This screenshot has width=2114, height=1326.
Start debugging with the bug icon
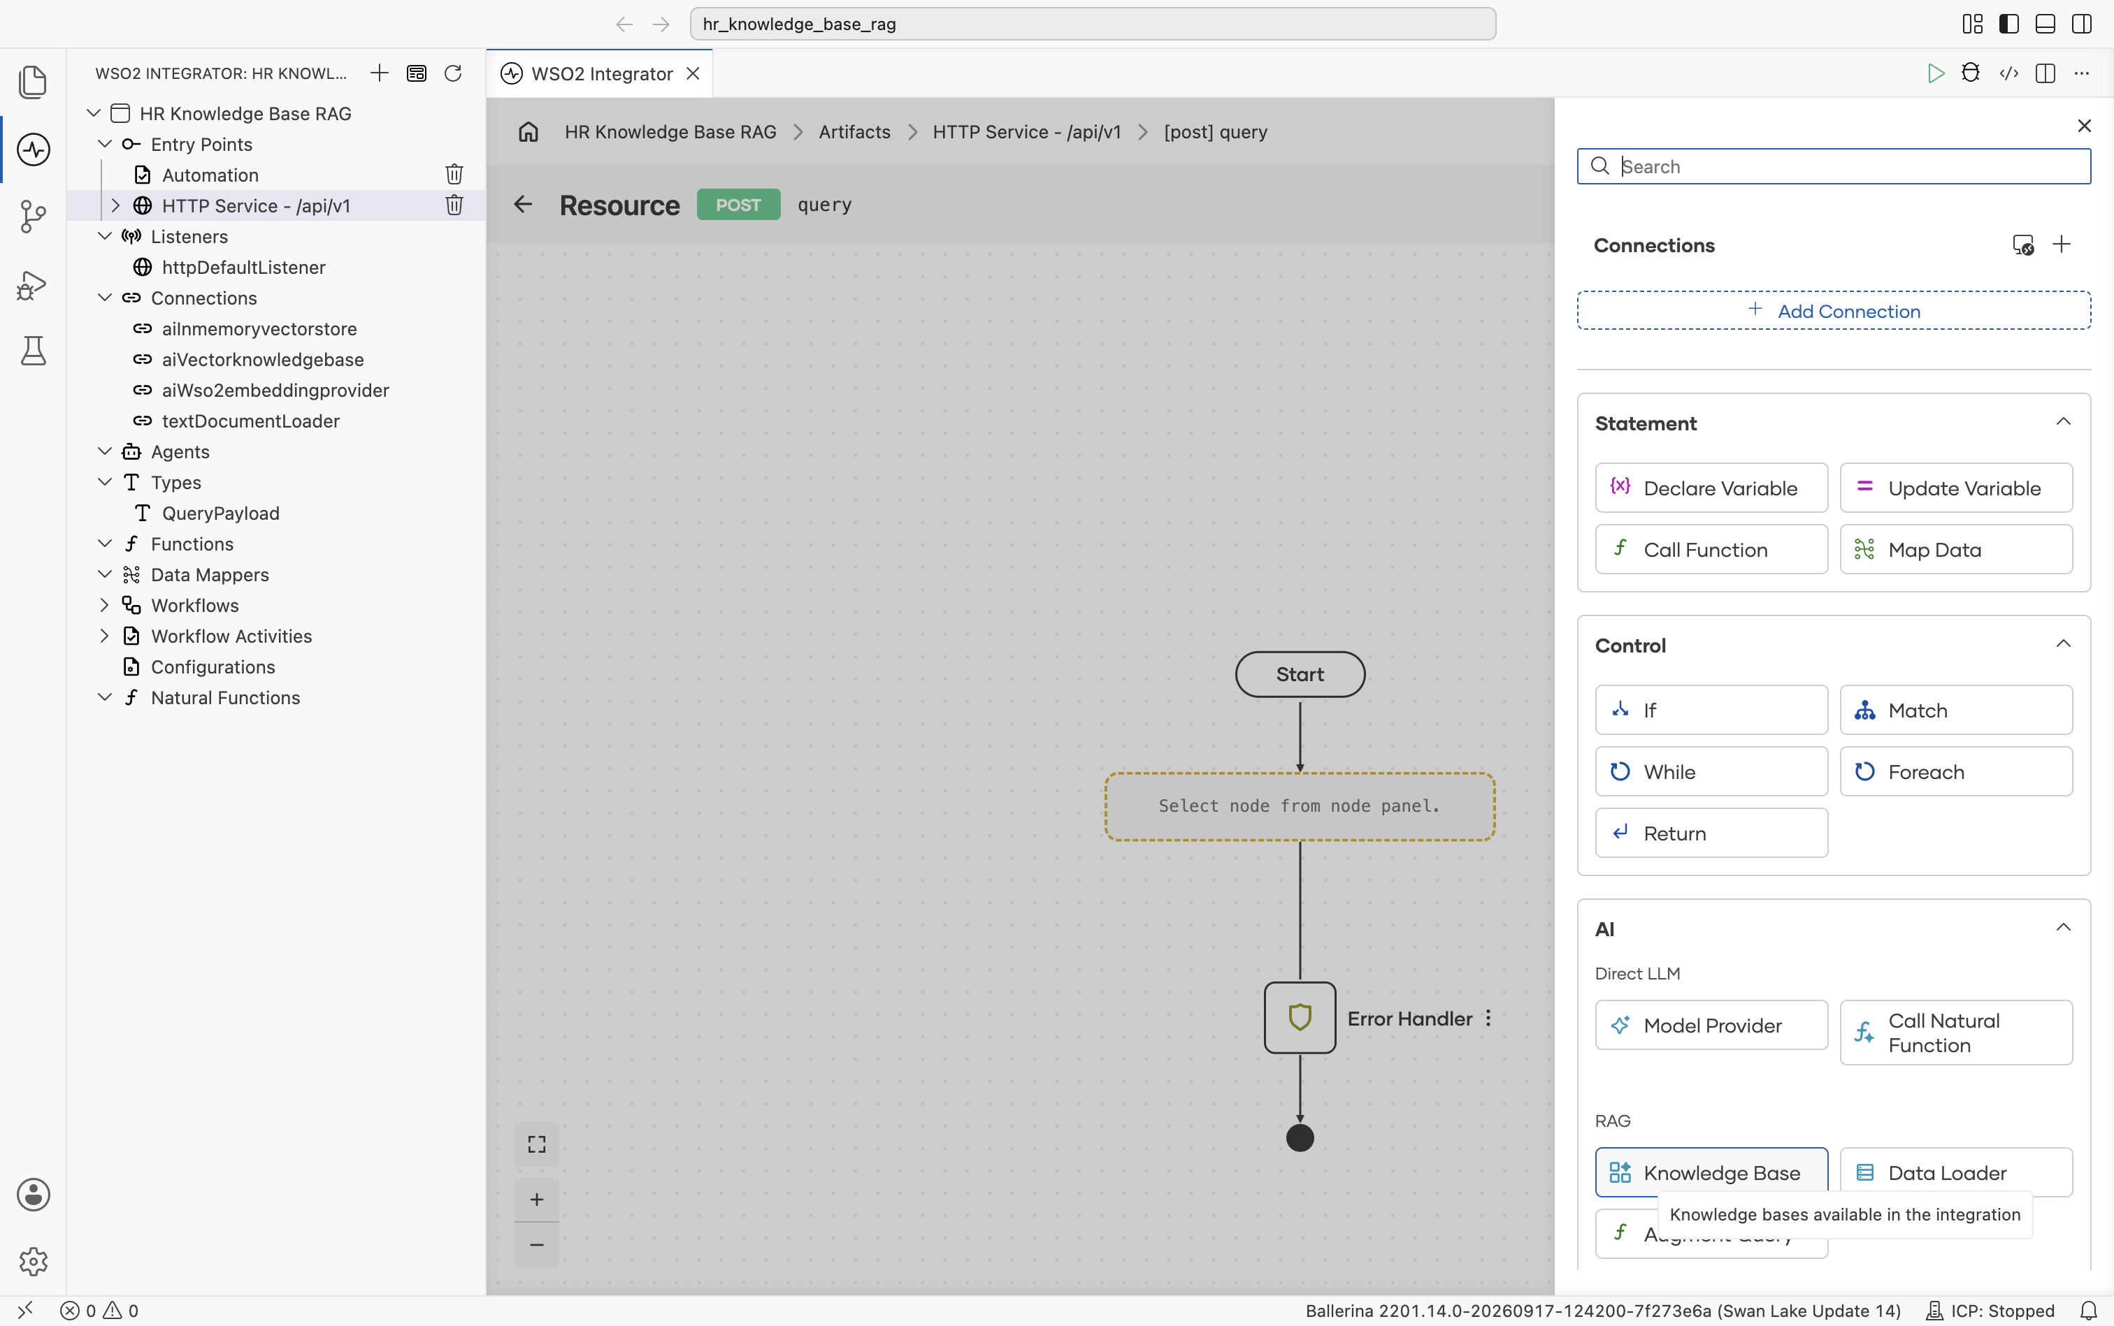click(1971, 73)
